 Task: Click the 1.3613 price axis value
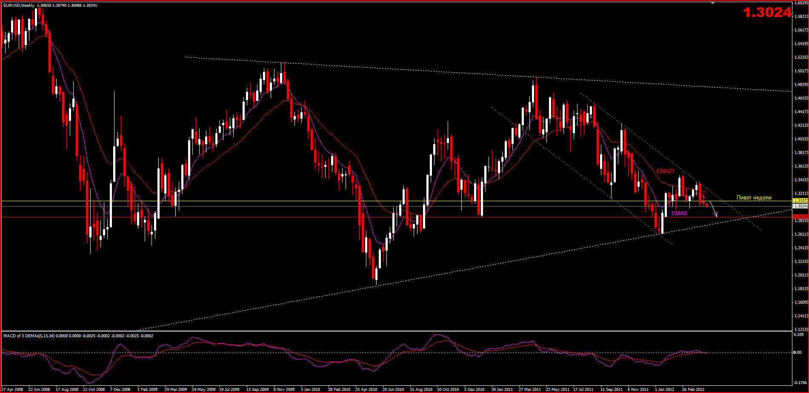pos(801,166)
